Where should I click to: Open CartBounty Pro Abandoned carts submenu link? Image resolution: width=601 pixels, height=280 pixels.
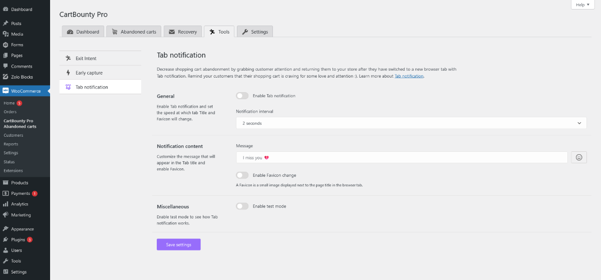pyautogui.click(x=20, y=124)
